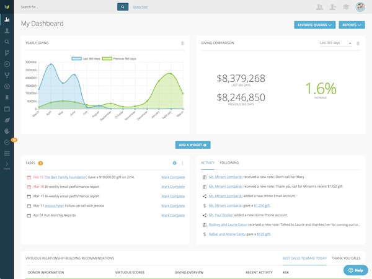
Task: Mark 'Pull Monthly Reports' task complete
Action: pos(173,215)
